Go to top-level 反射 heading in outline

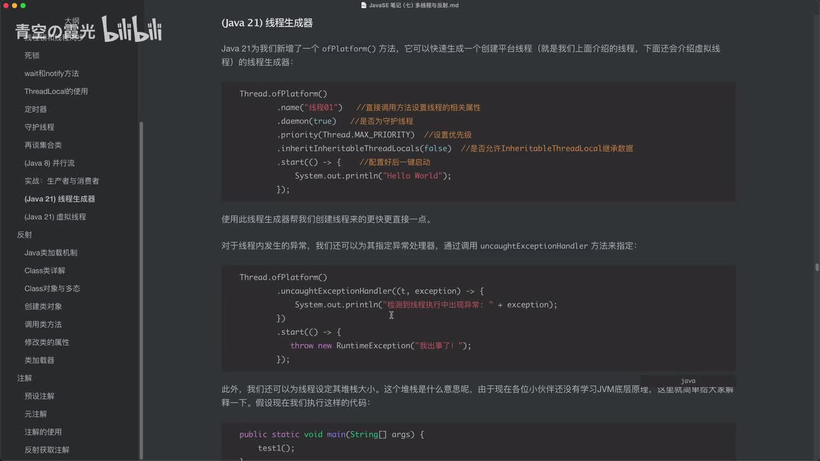24,235
